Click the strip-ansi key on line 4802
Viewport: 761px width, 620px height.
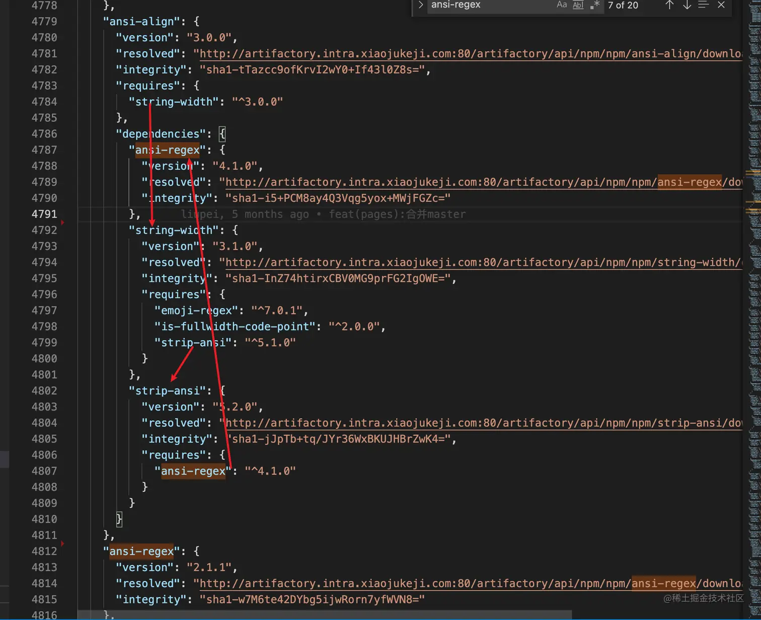click(x=168, y=391)
